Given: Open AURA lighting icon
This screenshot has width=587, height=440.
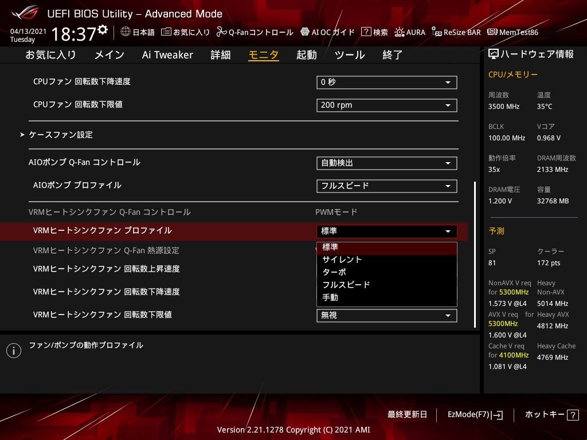Looking at the screenshot, I should [400, 32].
